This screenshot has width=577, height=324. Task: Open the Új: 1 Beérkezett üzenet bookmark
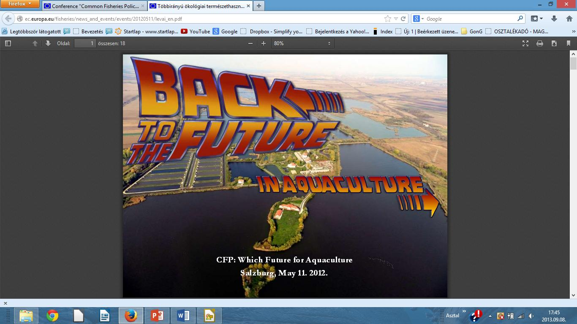coord(427,31)
